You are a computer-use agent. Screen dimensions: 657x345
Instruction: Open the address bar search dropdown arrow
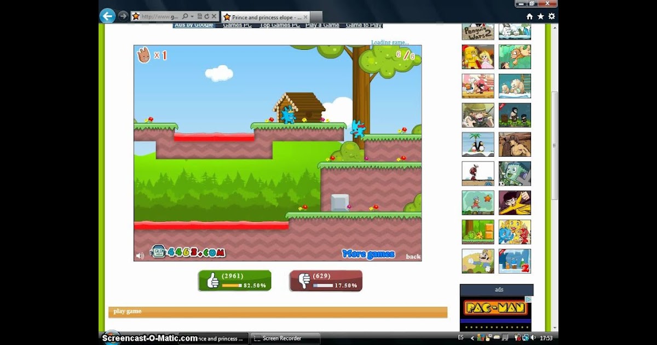[x=192, y=17]
